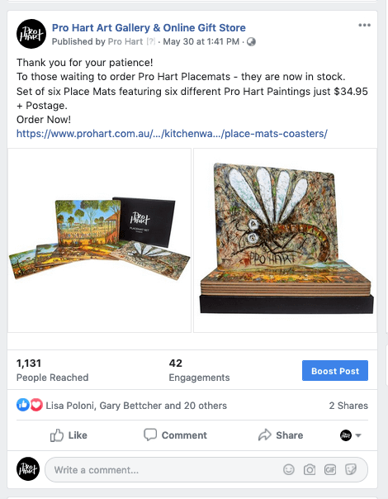The image size is (388, 499).
Task: Insert an emoji in the comment
Action: 289,469
